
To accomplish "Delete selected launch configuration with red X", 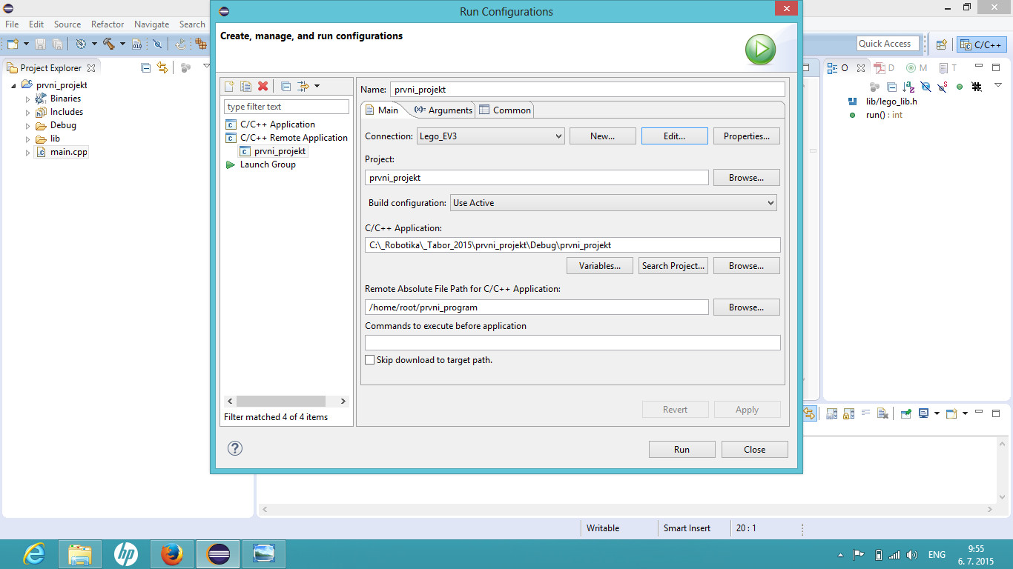I will coord(263,87).
